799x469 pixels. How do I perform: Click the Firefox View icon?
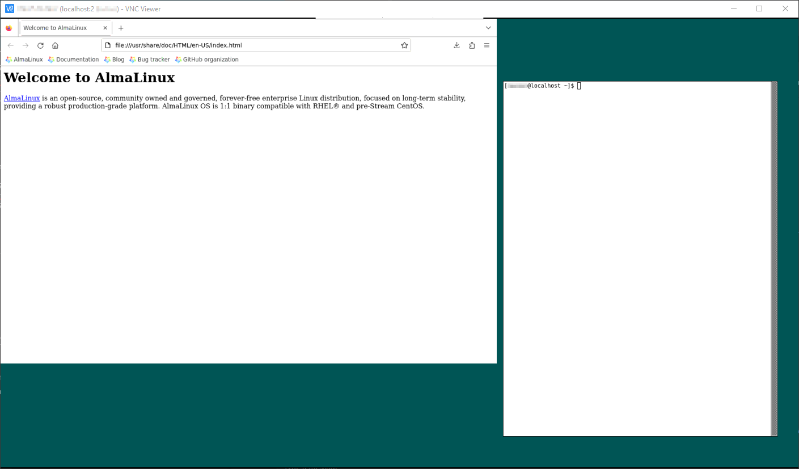coord(9,28)
